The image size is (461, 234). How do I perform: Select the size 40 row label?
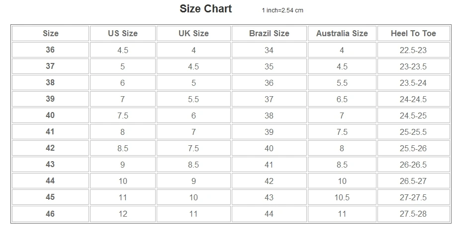(50, 115)
